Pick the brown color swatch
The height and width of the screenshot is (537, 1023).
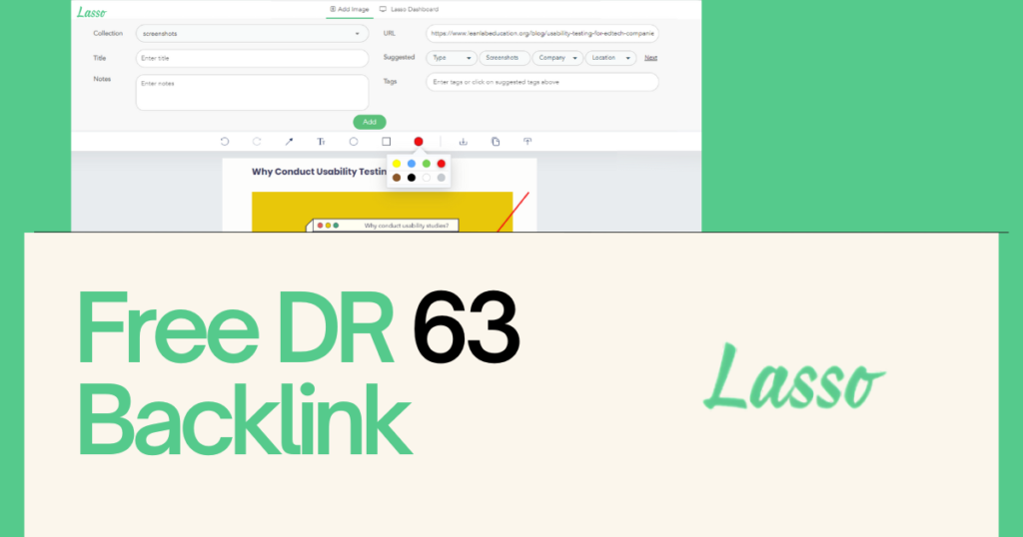pyautogui.click(x=396, y=178)
